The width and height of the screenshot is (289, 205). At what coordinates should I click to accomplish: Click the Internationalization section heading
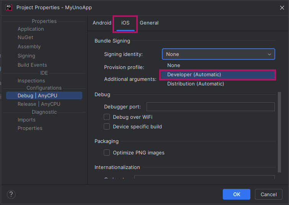(x=117, y=167)
